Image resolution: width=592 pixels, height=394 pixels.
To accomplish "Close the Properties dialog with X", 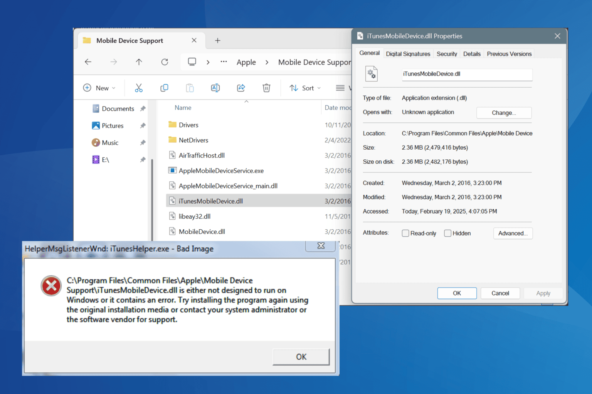I will pyautogui.click(x=557, y=36).
